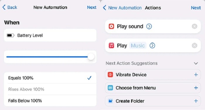Click the checkmark next to Equals 100%
This screenshot has height=110, width=205.
89,78
